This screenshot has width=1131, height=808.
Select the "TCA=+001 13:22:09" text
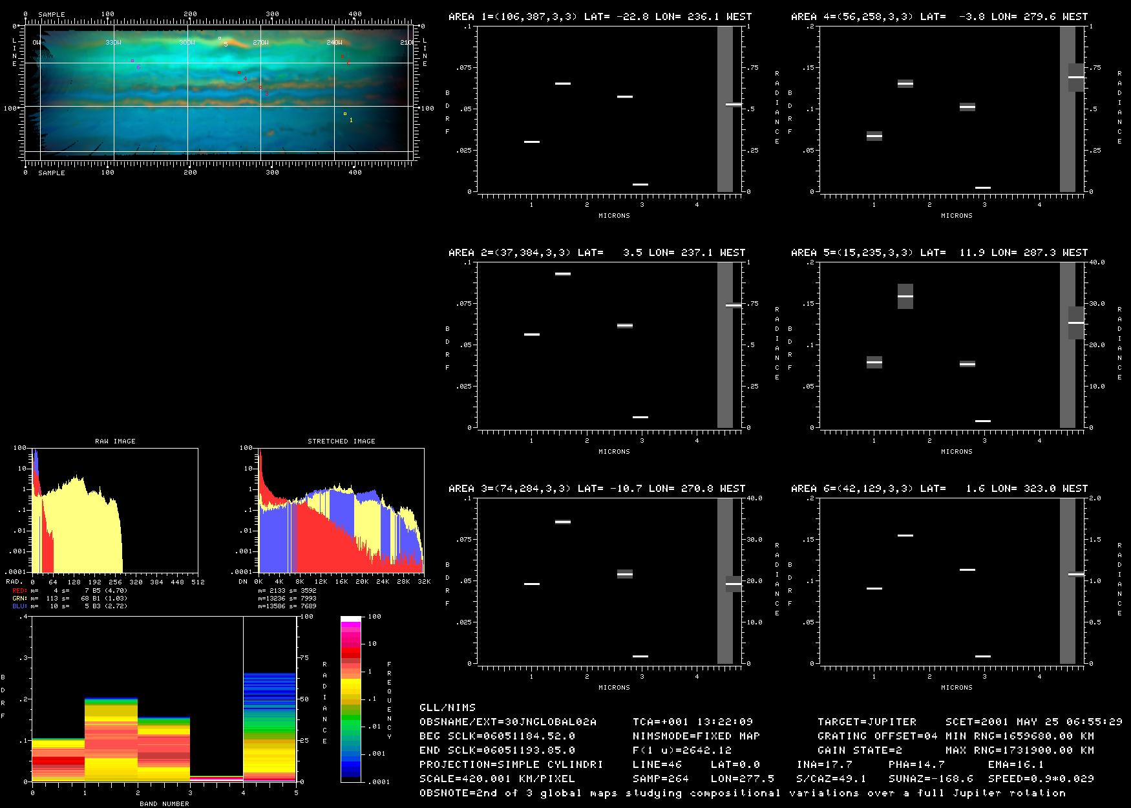point(693,722)
